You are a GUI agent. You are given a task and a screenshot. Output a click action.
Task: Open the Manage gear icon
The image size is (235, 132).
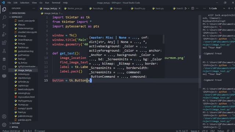pyautogui.click(x=4, y=125)
